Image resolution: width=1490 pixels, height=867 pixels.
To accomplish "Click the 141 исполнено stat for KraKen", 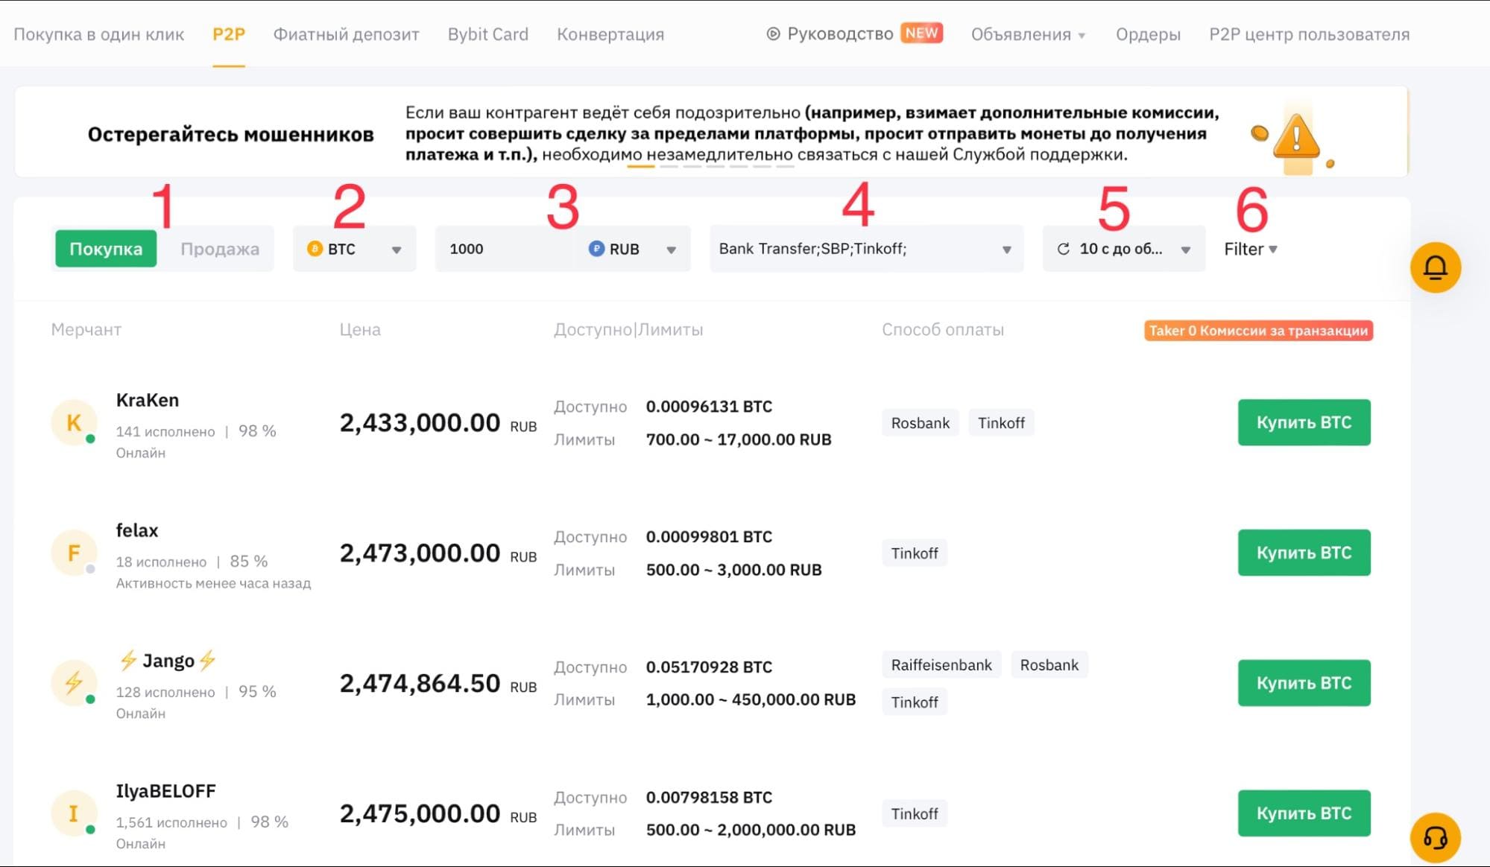I will (x=165, y=431).
